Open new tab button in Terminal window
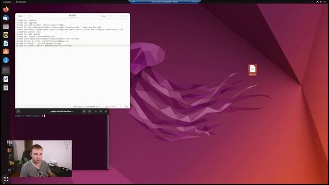Screen dimensions: 329x185 [x=19, y=112]
